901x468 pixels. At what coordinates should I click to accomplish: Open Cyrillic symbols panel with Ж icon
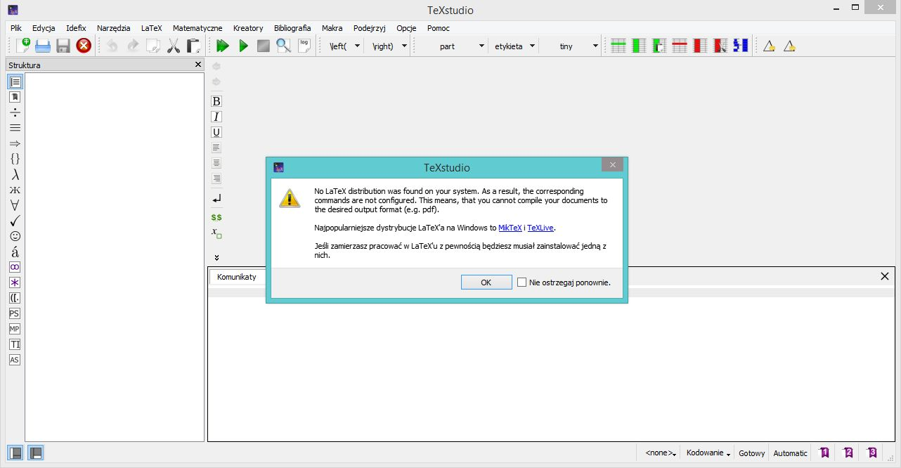tap(15, 190)
